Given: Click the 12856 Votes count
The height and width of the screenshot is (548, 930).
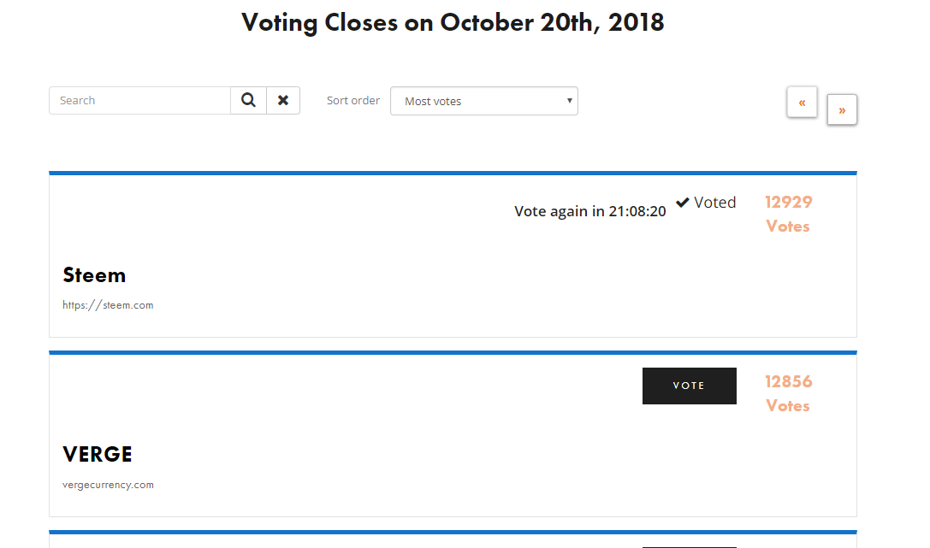Looking at the screenshot, I should 788,393.
